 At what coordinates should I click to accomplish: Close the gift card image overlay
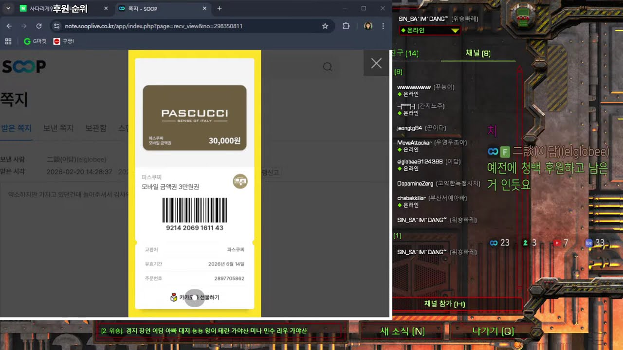click(x=376, y=63)
